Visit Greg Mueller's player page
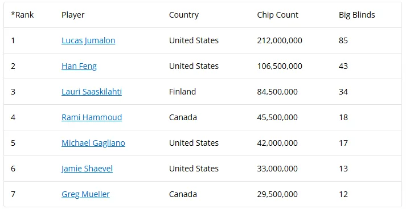 86,195
